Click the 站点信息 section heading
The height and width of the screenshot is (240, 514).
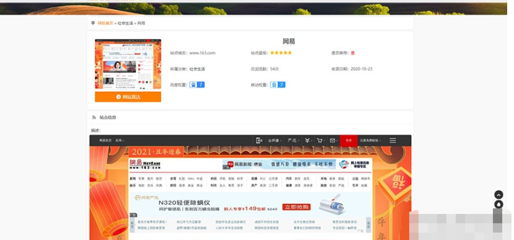pos(107,117)
